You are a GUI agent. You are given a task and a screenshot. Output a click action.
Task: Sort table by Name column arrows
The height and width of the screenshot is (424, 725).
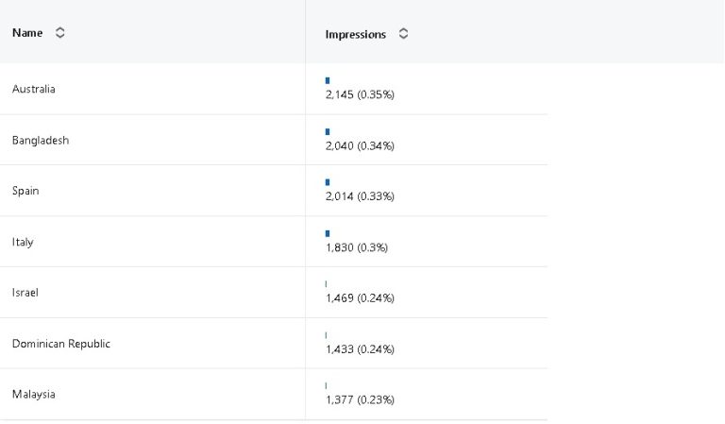[60, 33]
